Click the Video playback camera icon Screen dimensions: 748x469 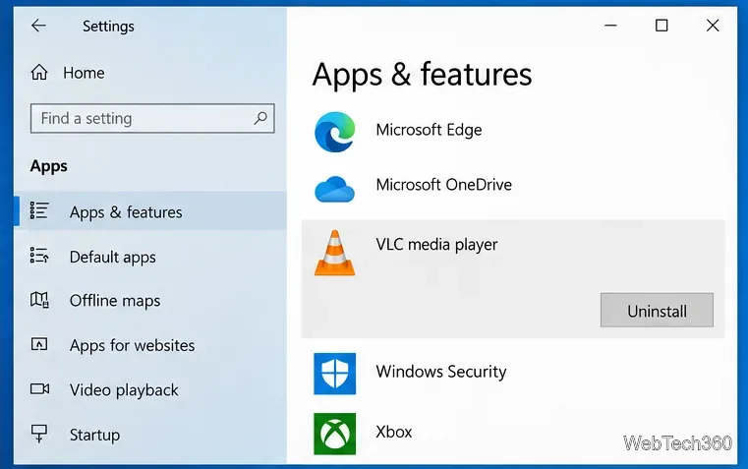click(39, 388)
